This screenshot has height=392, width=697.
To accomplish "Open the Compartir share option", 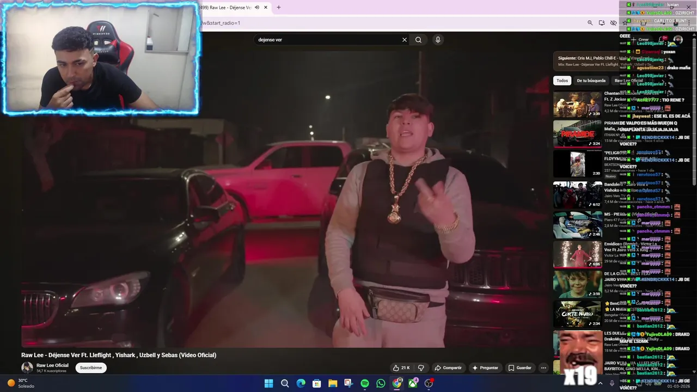I will (x=448, y=368).
